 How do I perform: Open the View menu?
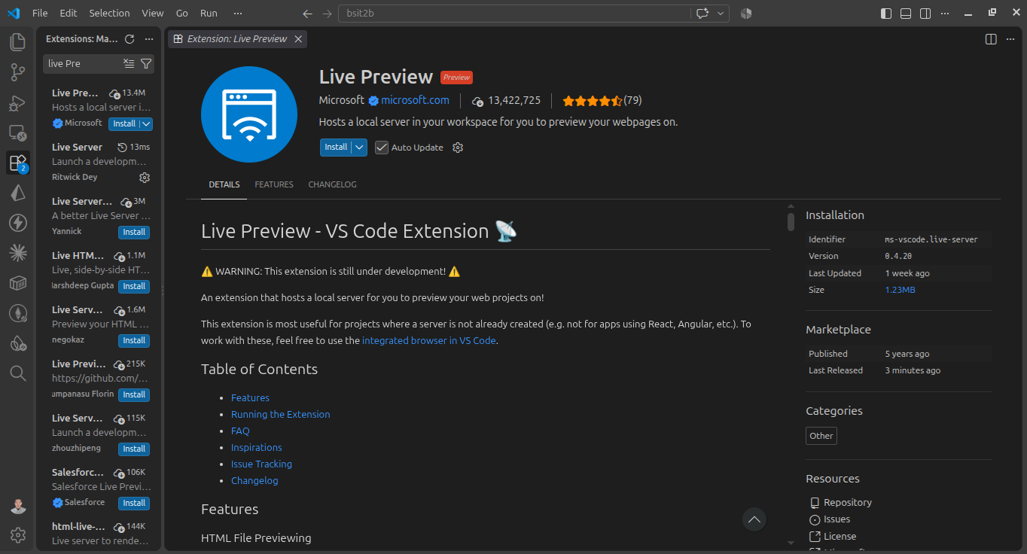(x=153, y=14)
